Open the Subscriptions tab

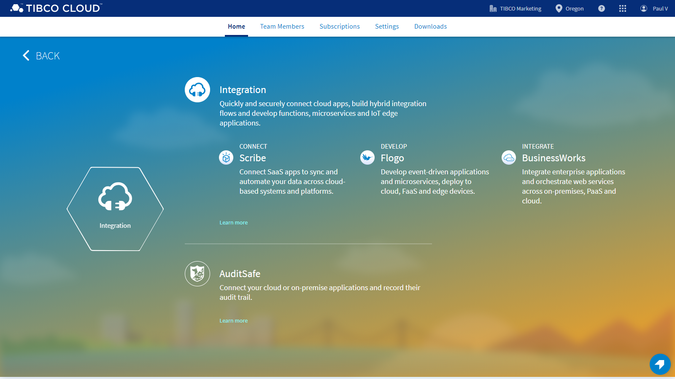point(340,26)
